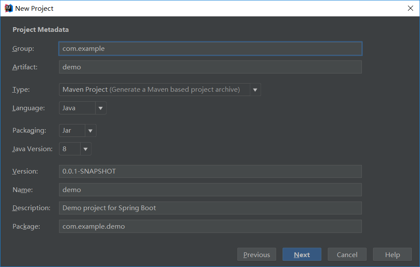This screenshot has height=267, width=420.
Task: Open the Packaging dropdown arrow
Action: pyautogui.click(x=90, y=130)
